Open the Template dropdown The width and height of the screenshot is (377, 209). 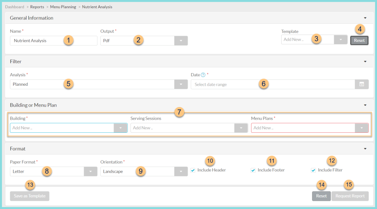click(x=341, y=40)
